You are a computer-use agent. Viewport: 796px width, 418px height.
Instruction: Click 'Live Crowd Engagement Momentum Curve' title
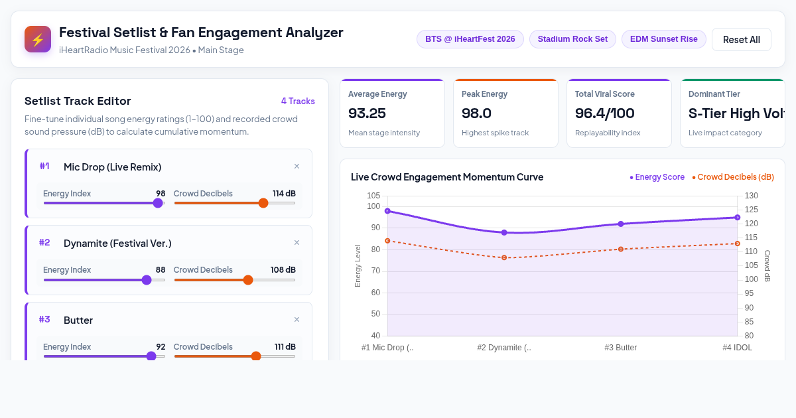[447, 177]
